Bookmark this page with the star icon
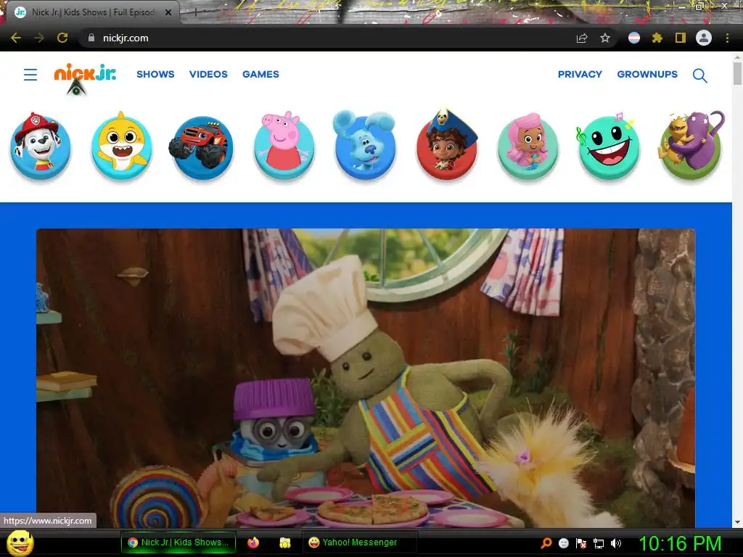Screen dimensions: 743x557 pos(605,38)
